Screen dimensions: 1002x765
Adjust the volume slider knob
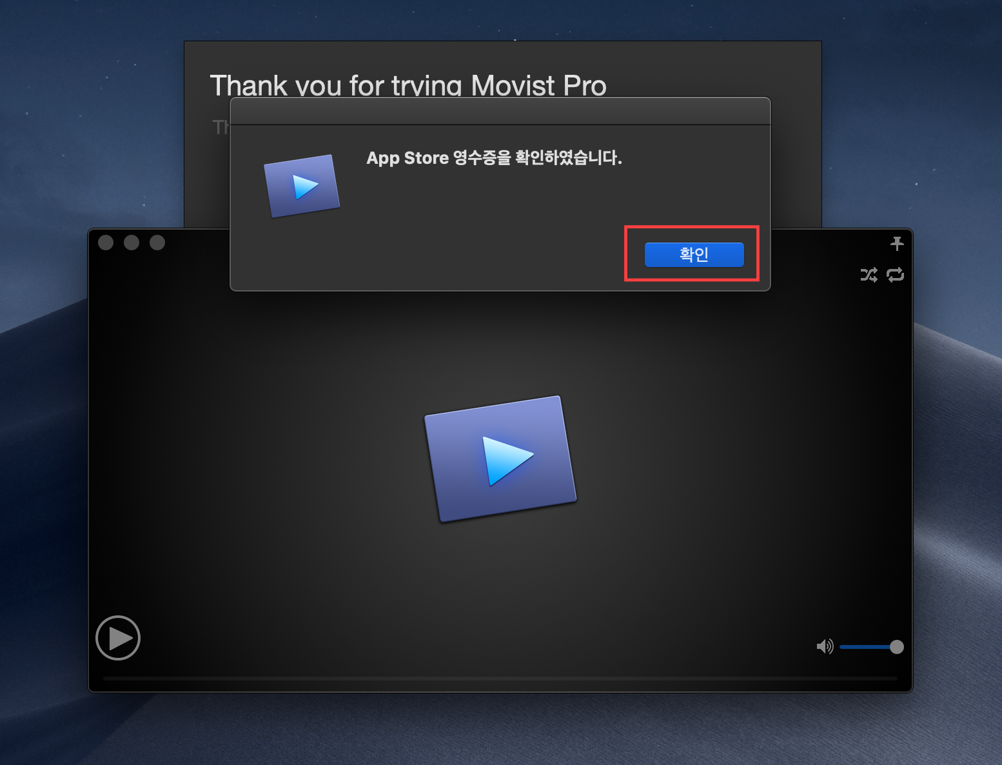click(x=896, y=647)
